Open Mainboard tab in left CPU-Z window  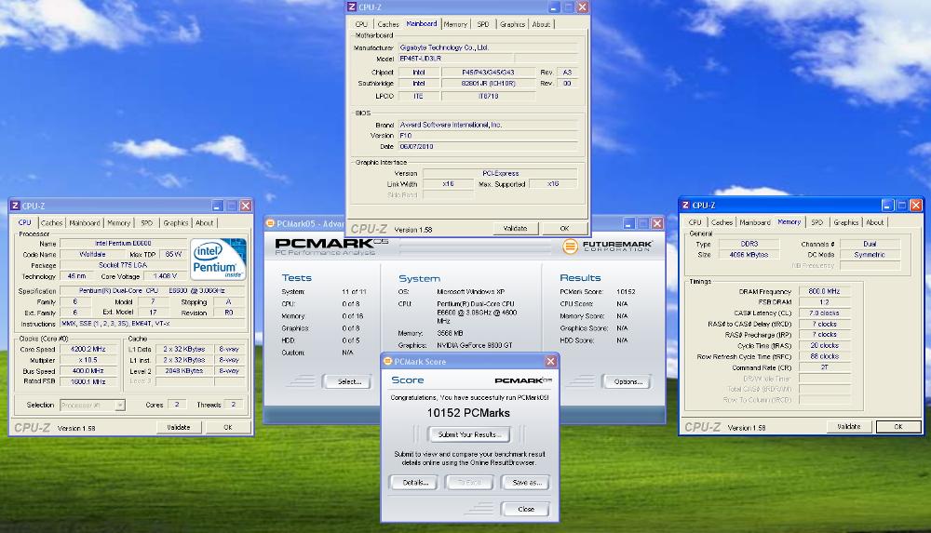(x=85, y=223)
